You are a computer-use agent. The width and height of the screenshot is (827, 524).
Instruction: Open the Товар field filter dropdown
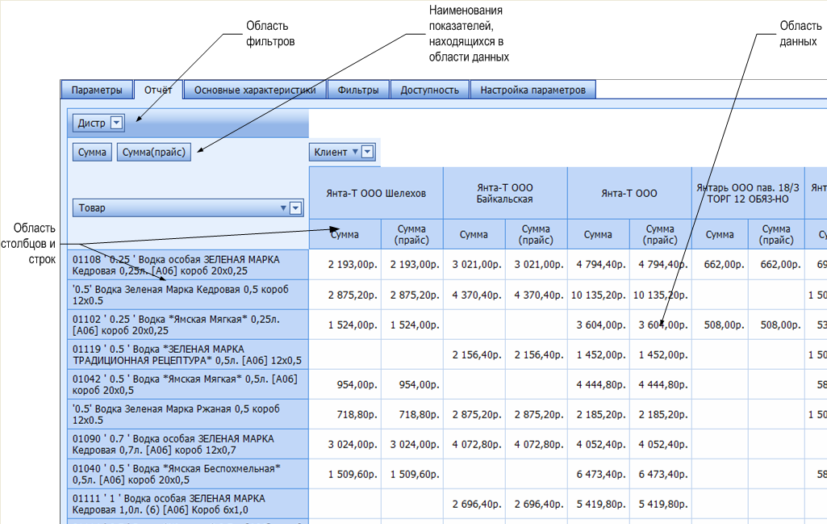pos(295,208)
